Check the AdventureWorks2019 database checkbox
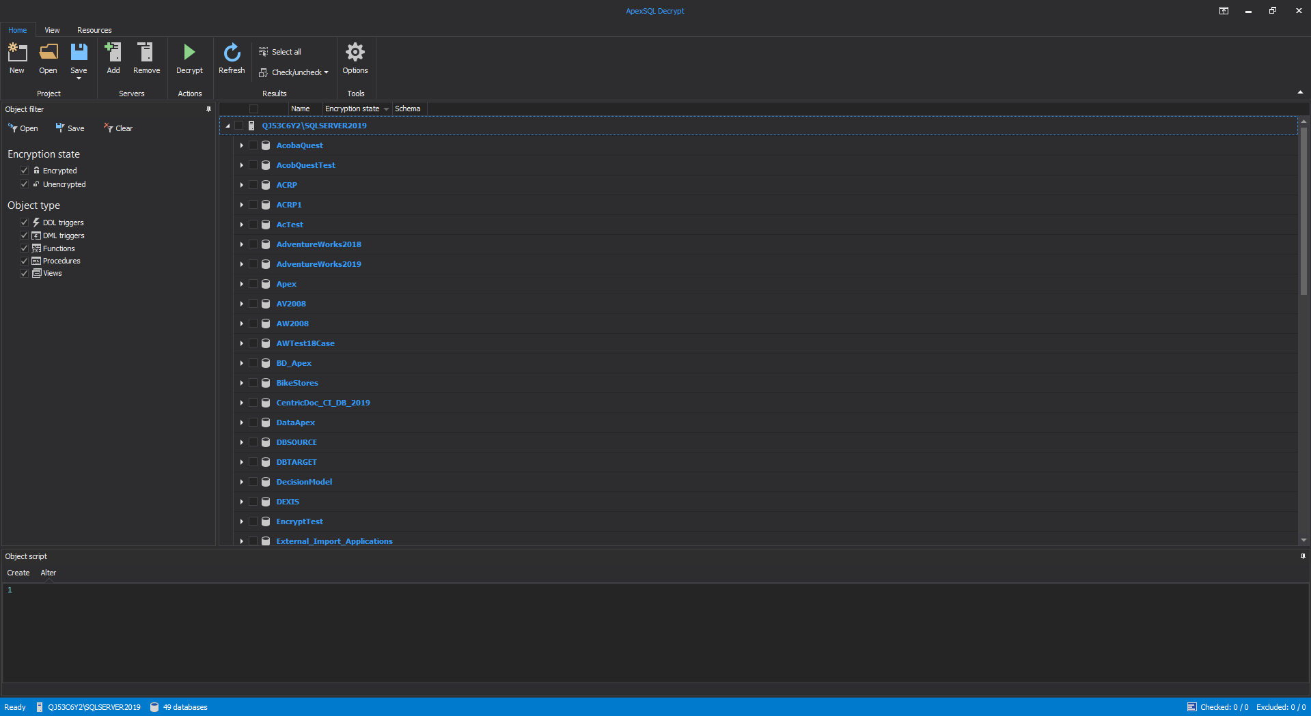This screenshot has width=1311, height=716. point(253,264)
